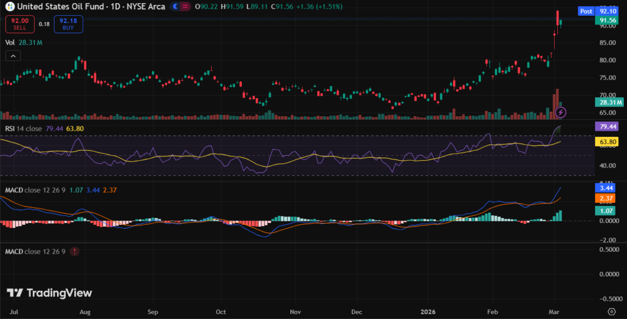Click the Post market price label
The height and width of the screenshot is (319, 627).
586,11
